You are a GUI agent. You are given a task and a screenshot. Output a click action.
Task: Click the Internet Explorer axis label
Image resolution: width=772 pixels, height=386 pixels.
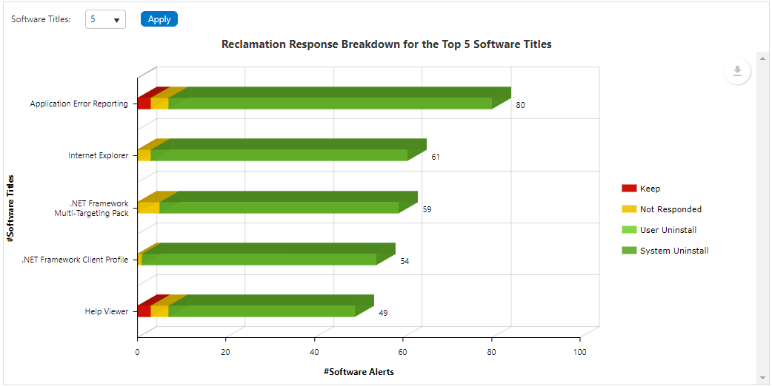coord(98,156)
